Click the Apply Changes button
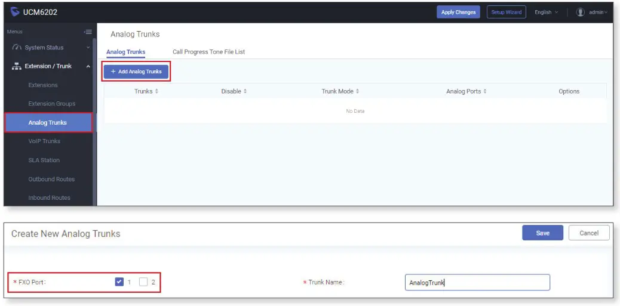This screenshot has height=306, width=620. [x=458, y=13]
